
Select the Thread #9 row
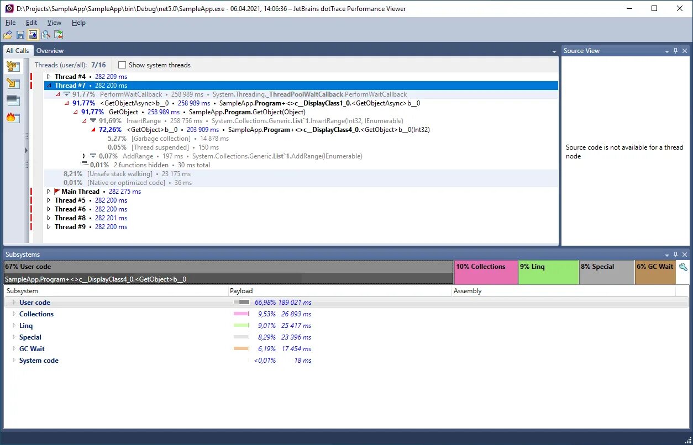click(x=301, y=227)
